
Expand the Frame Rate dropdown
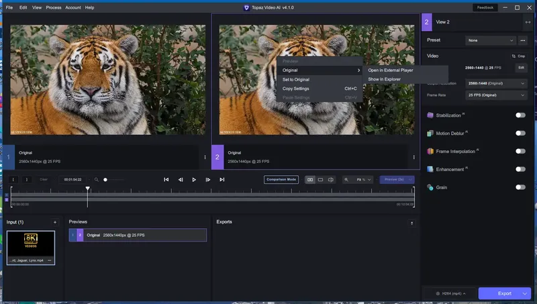coord(497,96)
